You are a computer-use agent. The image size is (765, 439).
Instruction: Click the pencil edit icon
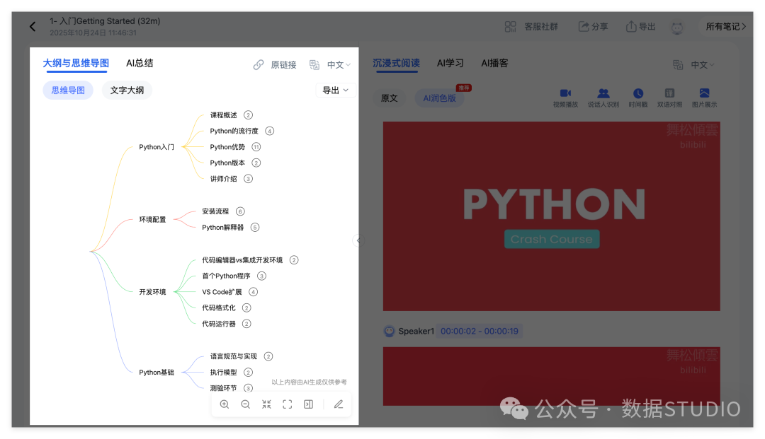[x=339, y=404]
